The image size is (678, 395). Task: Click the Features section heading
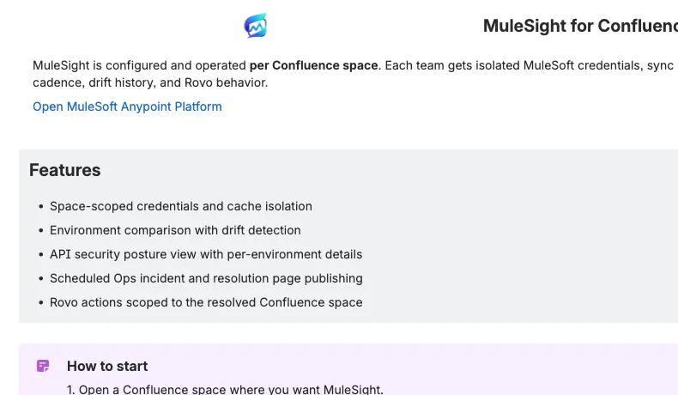[x=65, y=170]
